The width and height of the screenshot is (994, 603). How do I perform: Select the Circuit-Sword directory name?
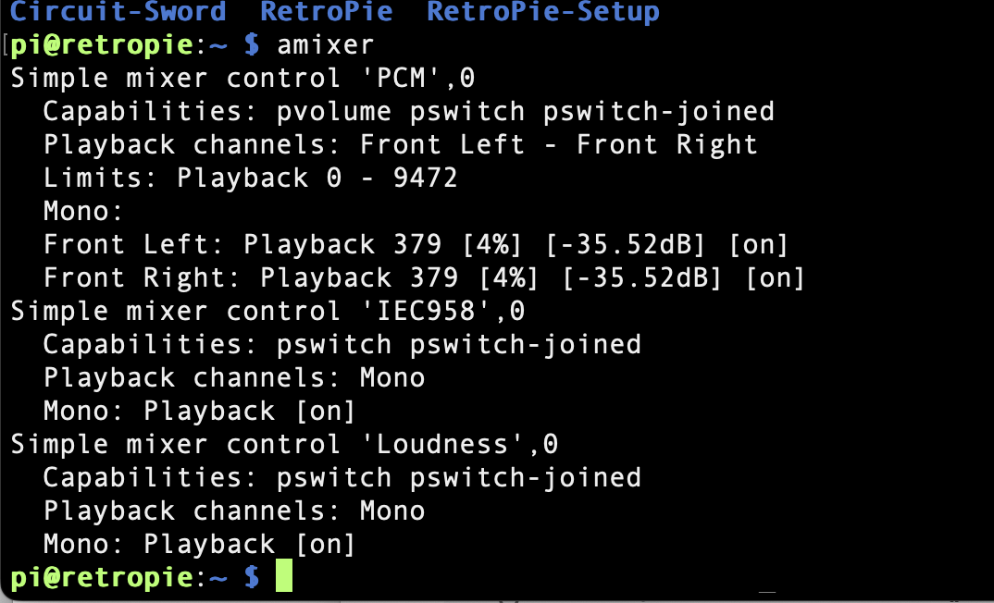coord(118,11)
